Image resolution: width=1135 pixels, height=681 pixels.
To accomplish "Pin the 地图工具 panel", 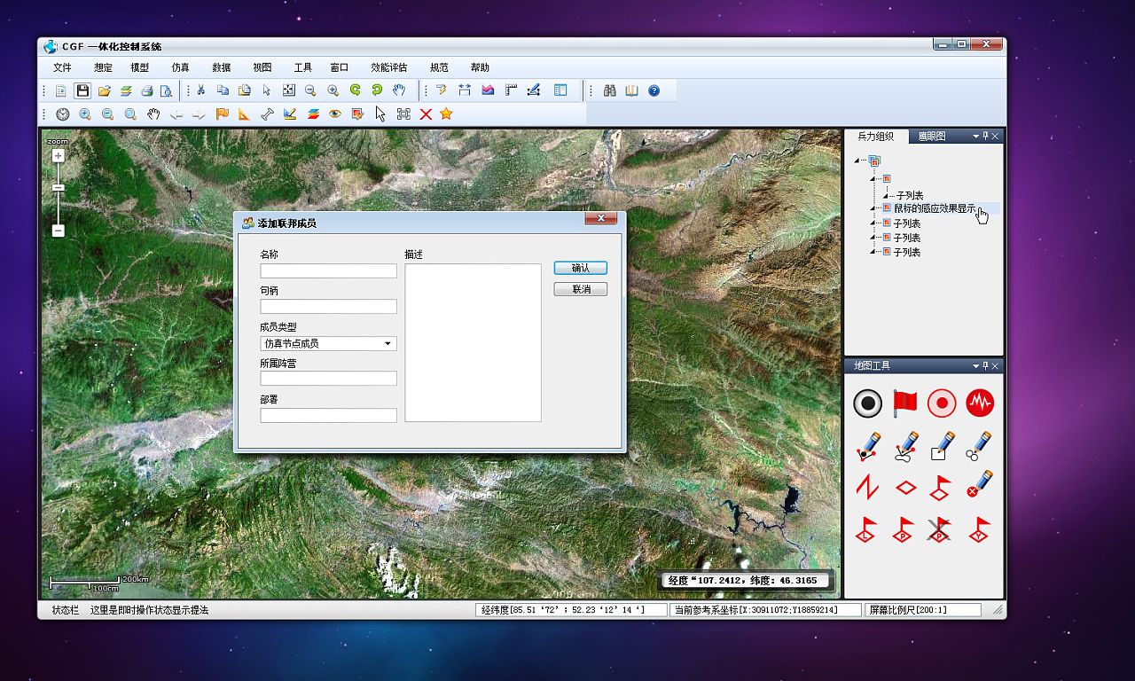I will click(x=986, y=366).
